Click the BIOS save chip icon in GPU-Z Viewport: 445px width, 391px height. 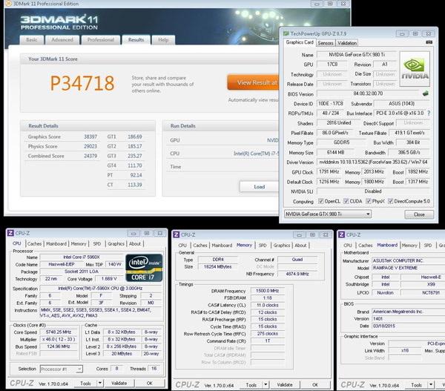tap(426, 93)
